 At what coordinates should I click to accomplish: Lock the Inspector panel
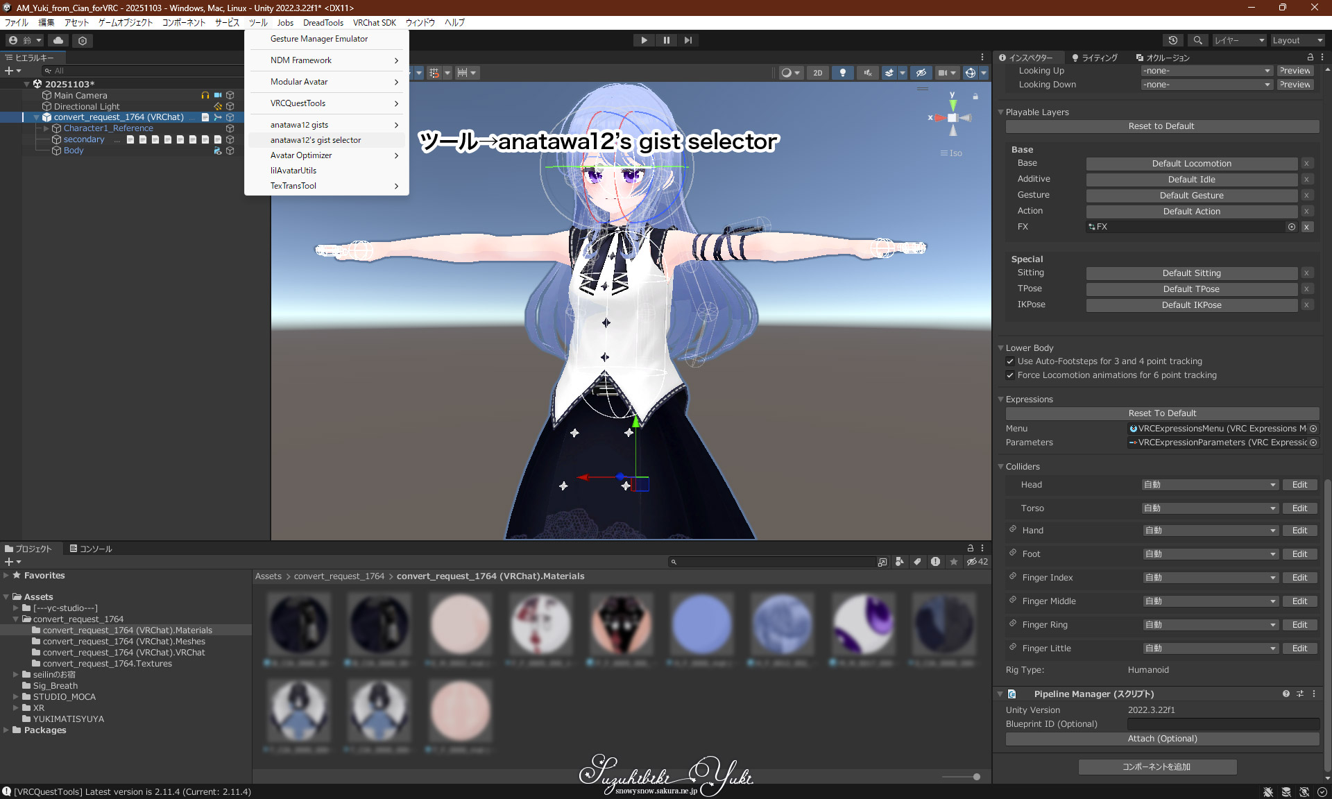tap(1310, 58)
